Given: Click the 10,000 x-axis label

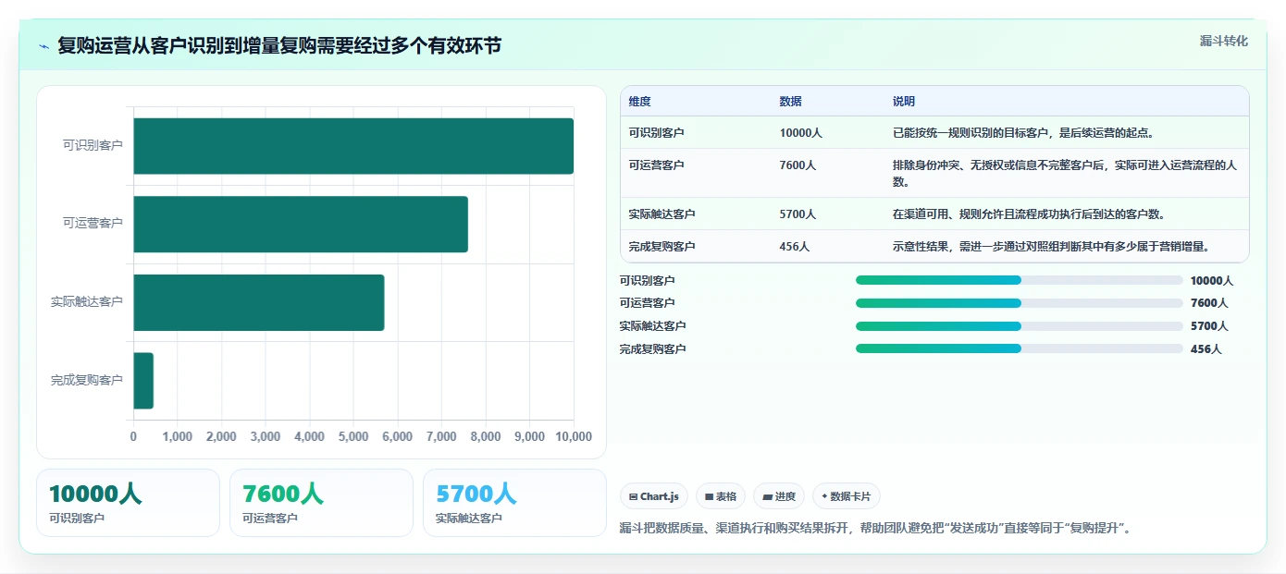Looking at the screenshot, I should tap(574, 436).
